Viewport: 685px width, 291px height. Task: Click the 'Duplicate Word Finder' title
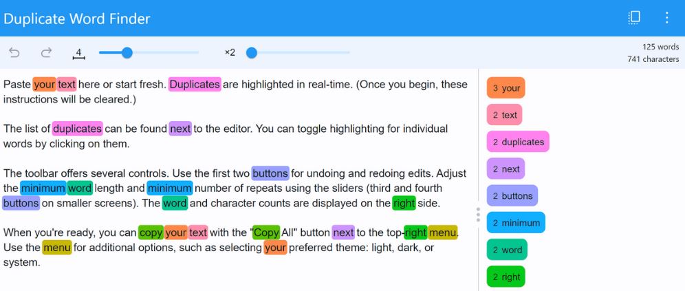coord(77,19)
